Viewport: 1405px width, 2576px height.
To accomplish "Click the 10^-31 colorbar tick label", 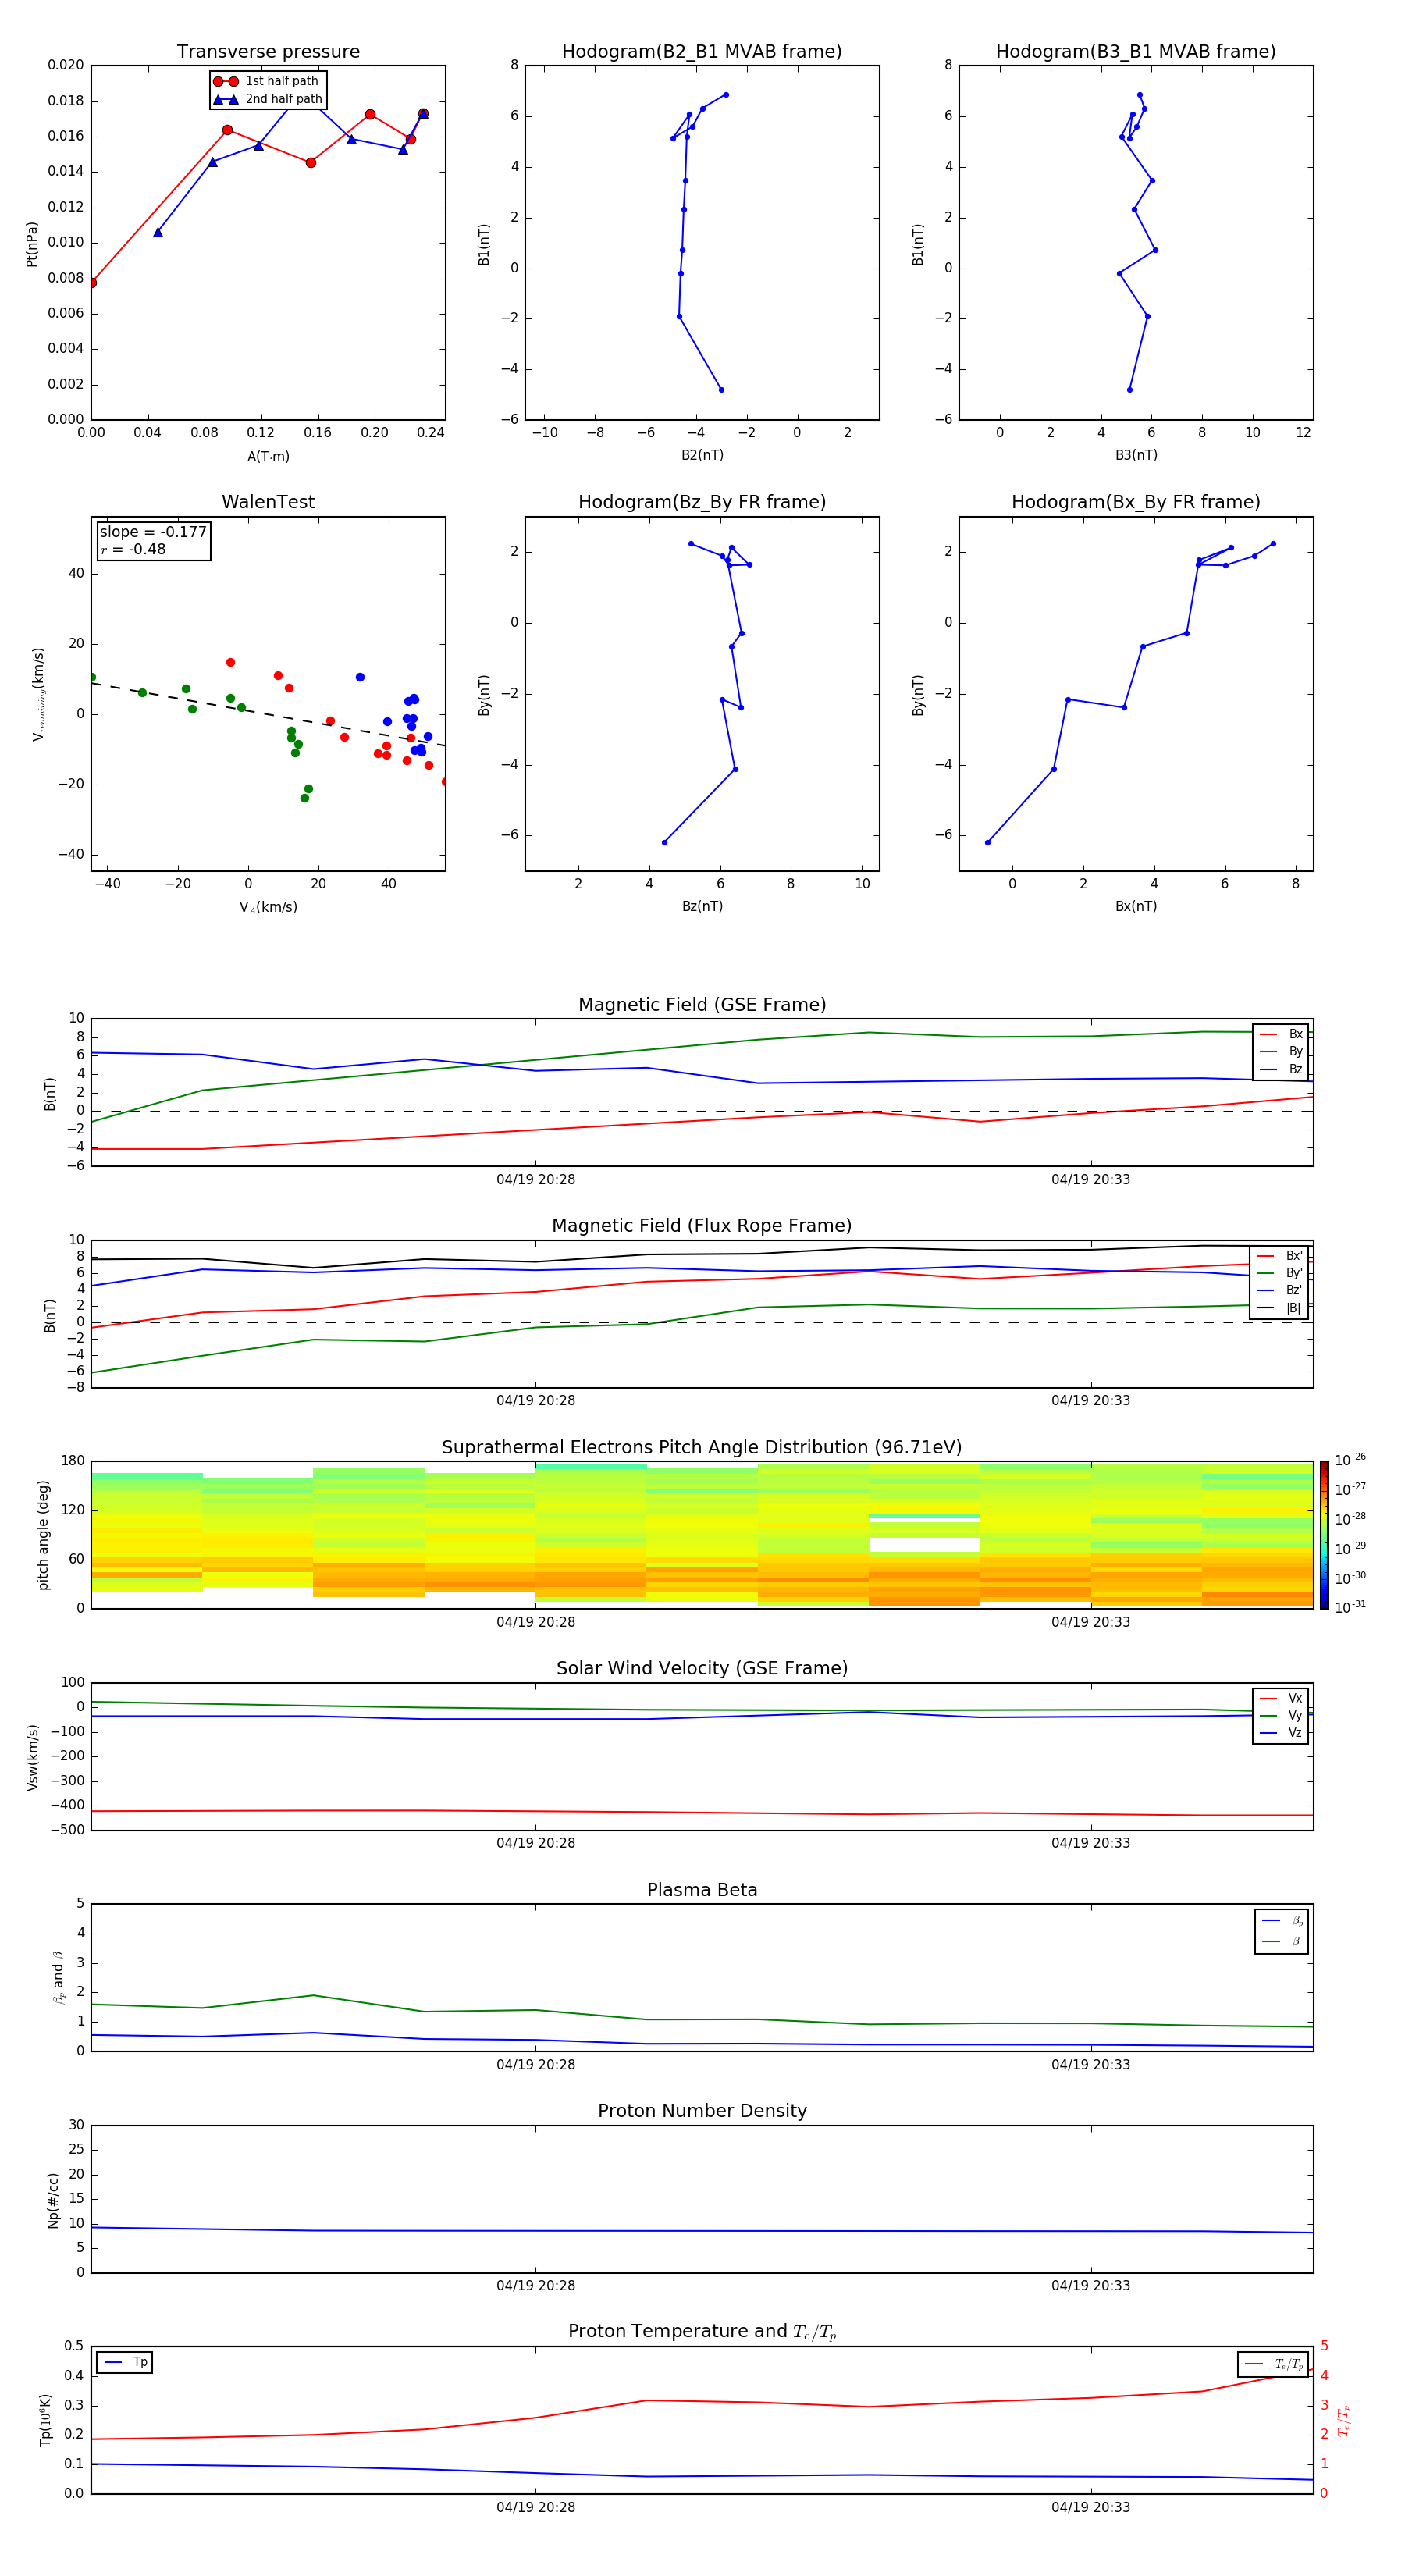I will [x=1350, y=1607].
